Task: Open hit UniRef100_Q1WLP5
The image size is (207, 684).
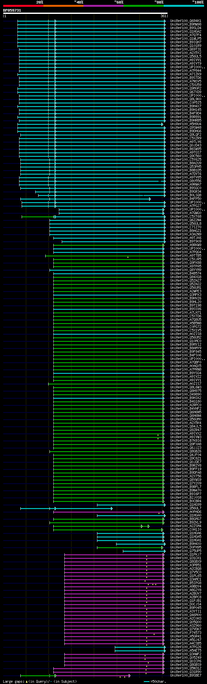Action: tap(186, 38)
